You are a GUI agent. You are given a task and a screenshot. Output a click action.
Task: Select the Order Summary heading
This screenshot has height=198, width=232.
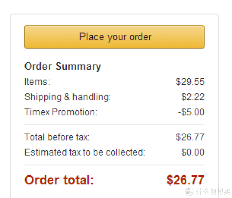pos(63,67)
